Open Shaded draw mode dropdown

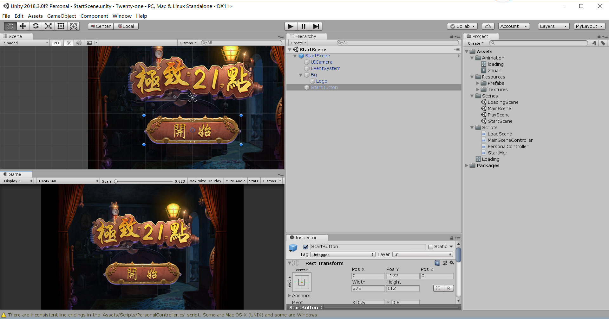(x=26, y=43)
